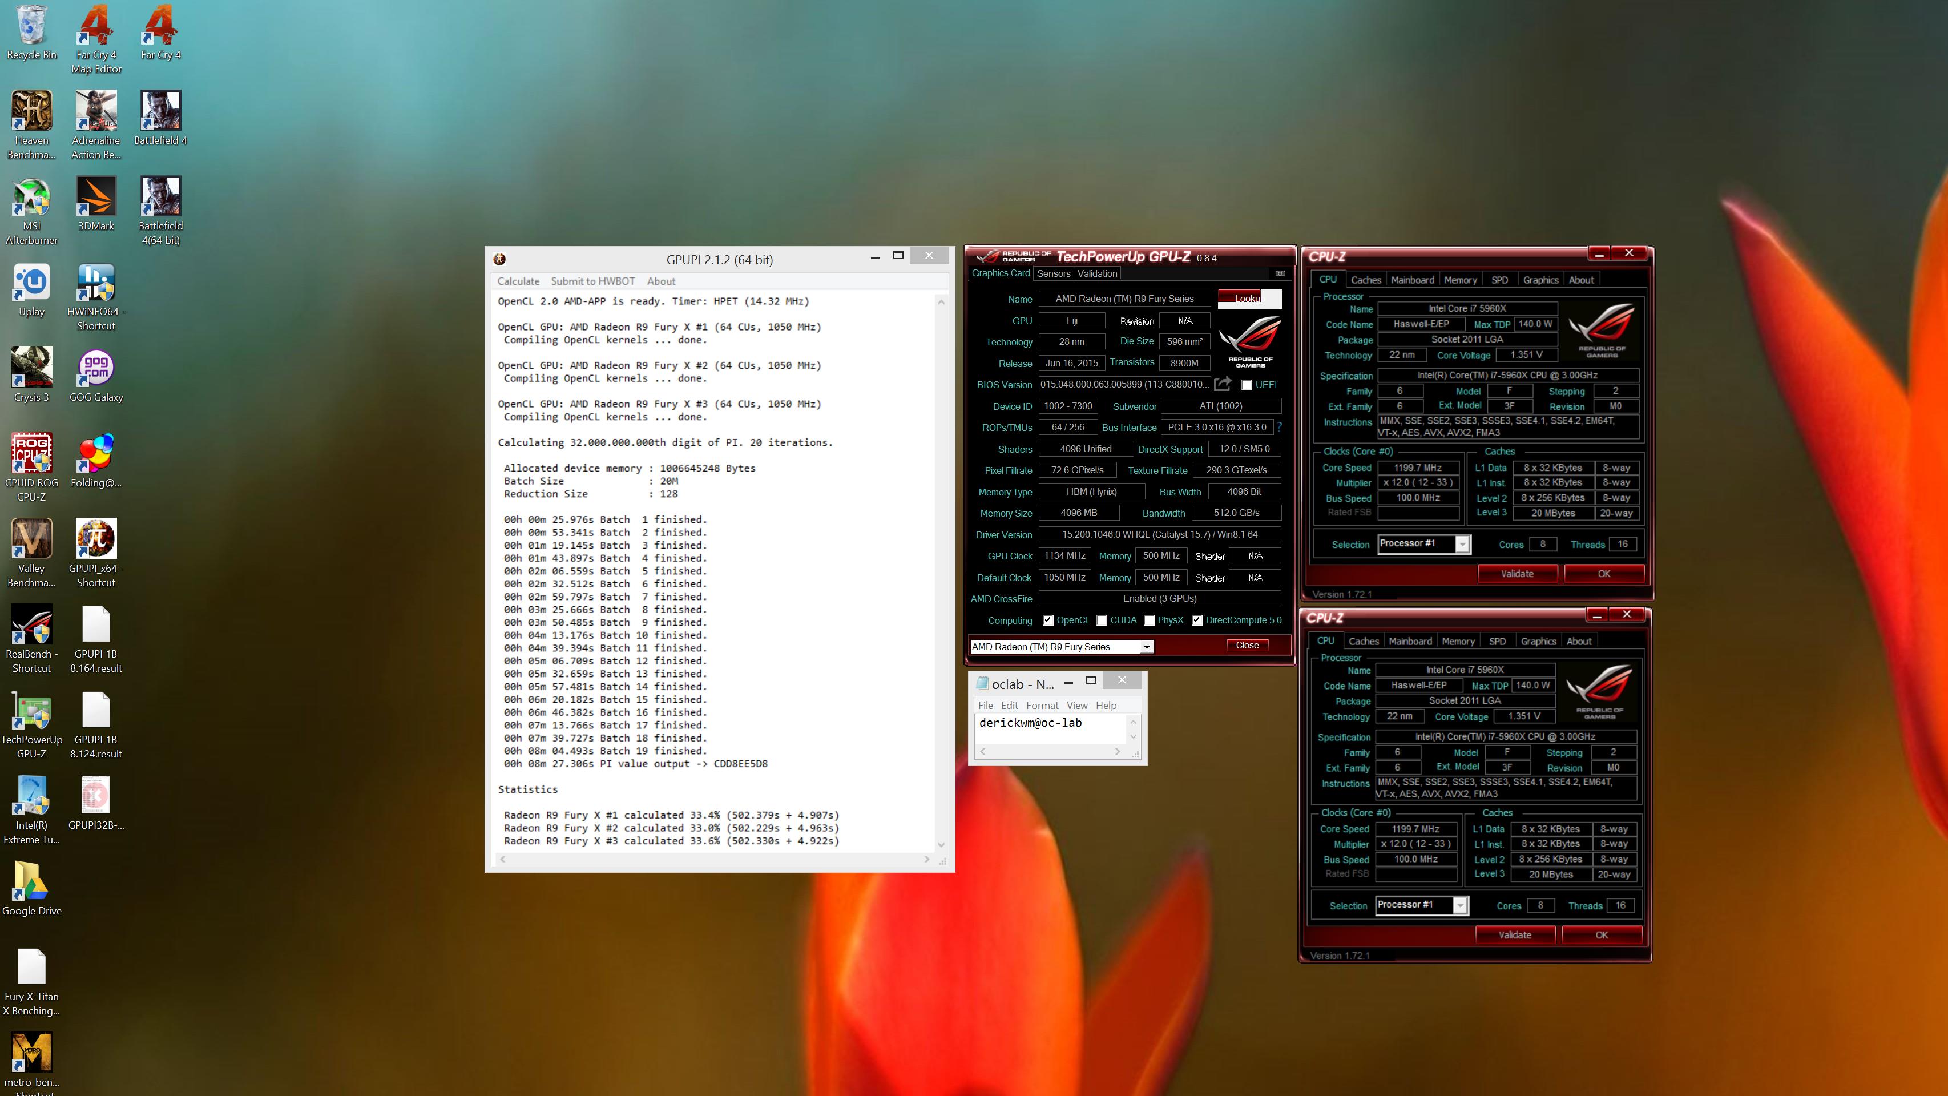Open Far Cry 4 Map Editor shortcut
Screen dimensions: 1948x1096
coord(96,39)
